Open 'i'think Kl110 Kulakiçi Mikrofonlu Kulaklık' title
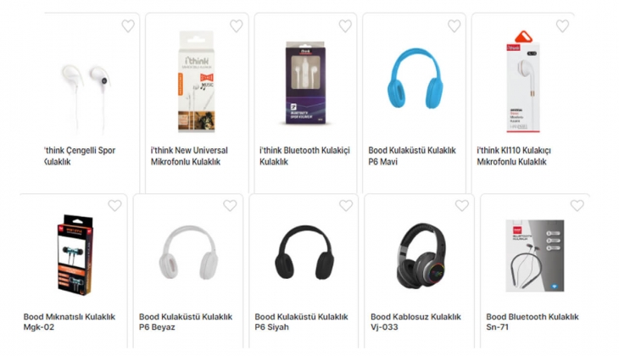The image size is (619, 356). point(514,156)
